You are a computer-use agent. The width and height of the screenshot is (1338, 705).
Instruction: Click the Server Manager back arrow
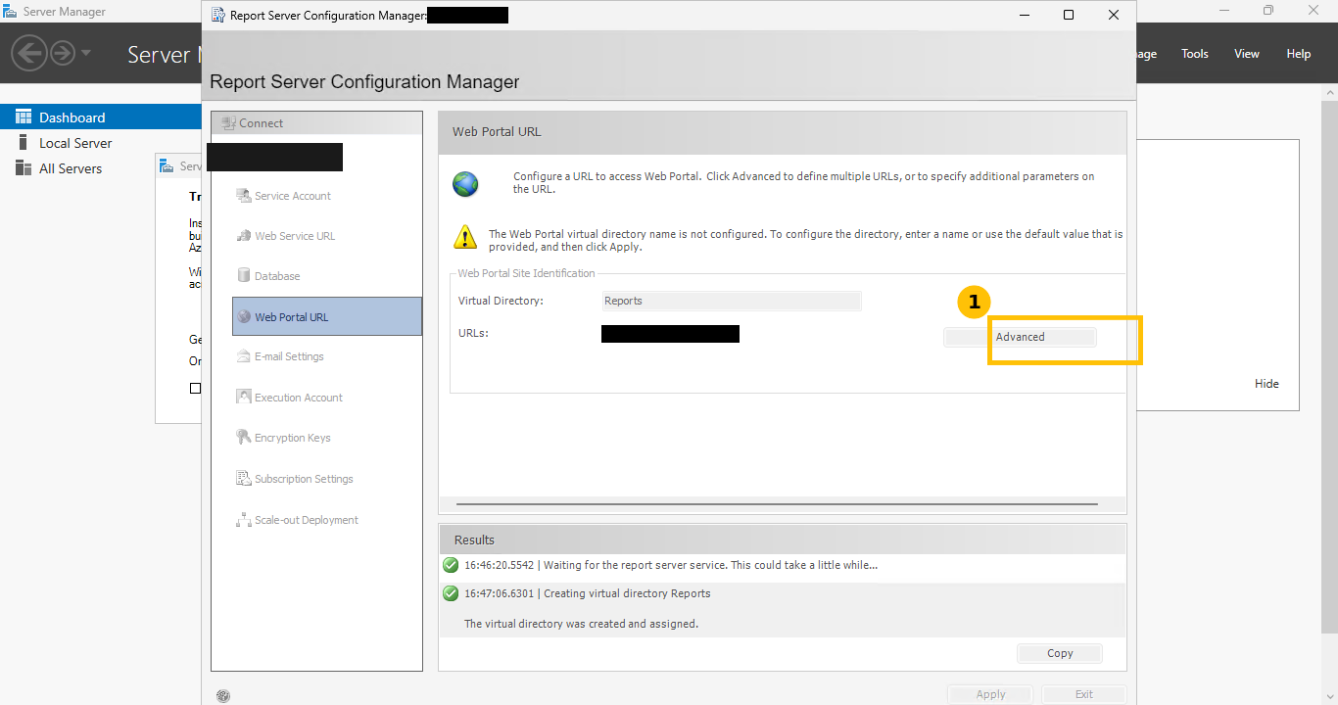[30, 53]
